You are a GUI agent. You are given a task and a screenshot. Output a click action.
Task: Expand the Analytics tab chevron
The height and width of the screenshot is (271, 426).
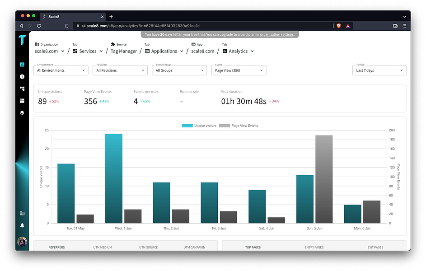252,51
